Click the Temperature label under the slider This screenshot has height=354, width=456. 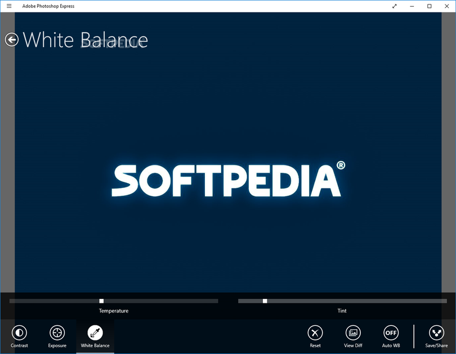pyautogui.click(x=114, y=311)
